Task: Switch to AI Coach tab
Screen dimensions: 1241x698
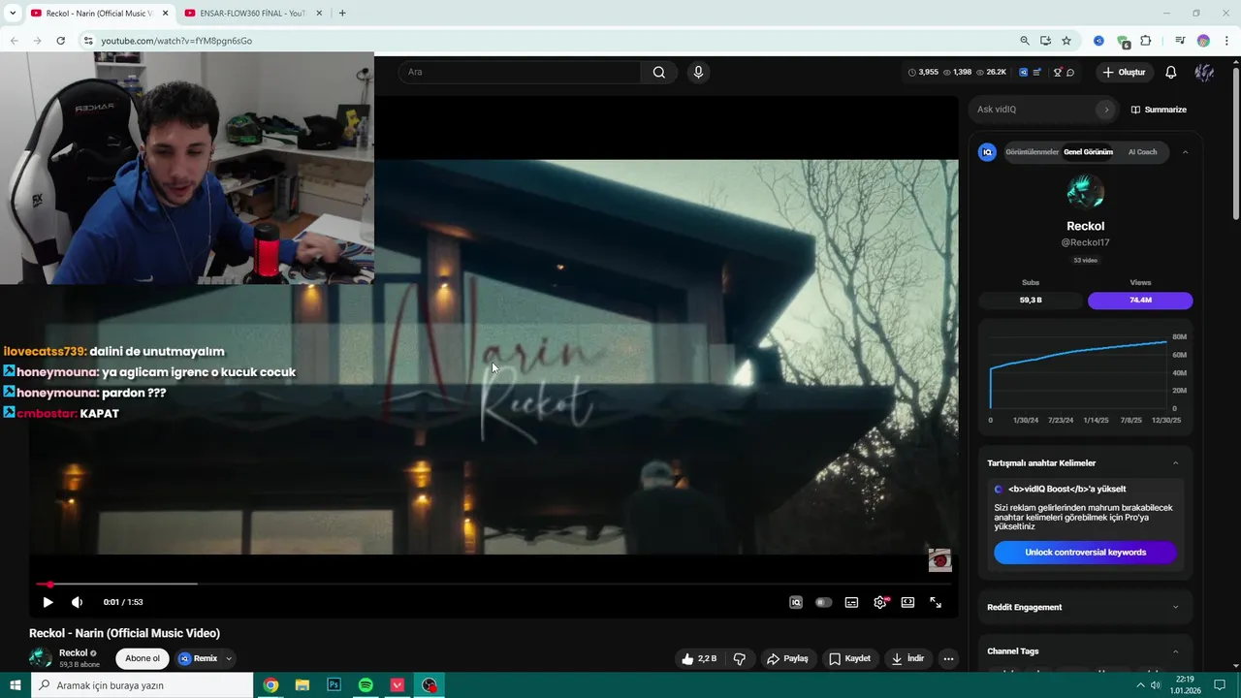Action: tap(1142, 152)
